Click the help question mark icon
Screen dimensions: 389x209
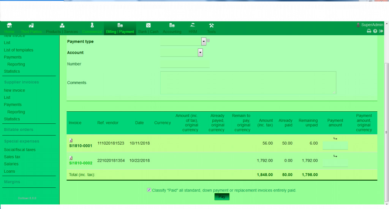(x=375, y=31)
